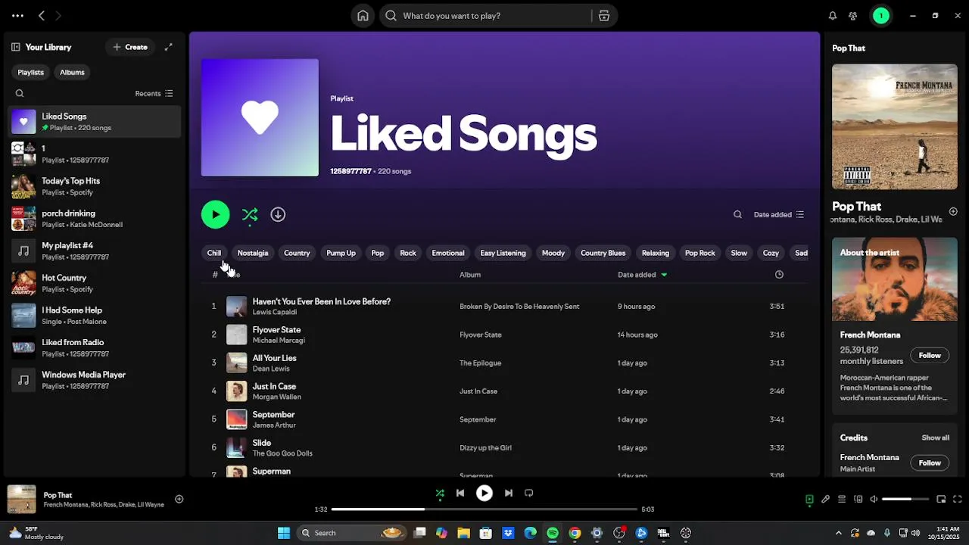Open the Browse icon in search bar
Image resolution: width=969 pixels, height=545 pixels.
(603, 16)
